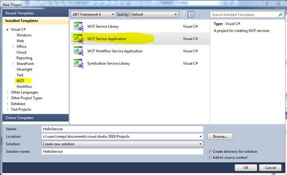Viewport: 287px width, 175px height.
Task: Switch to small icons view
Action: 183,14
